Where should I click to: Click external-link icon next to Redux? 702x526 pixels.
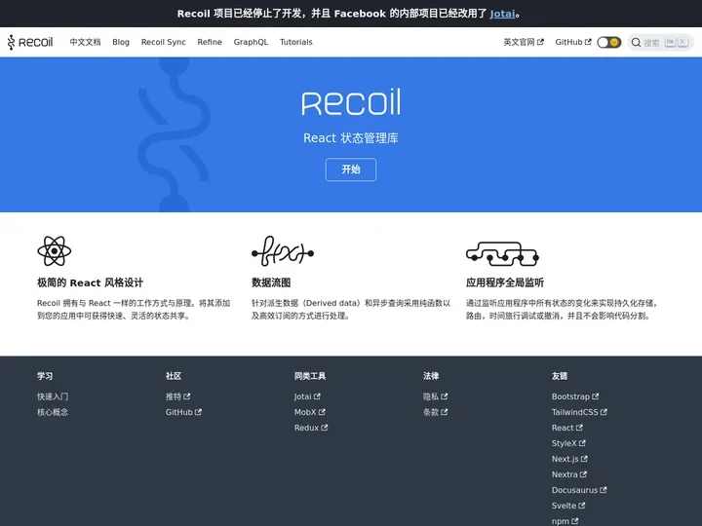point(324,428)
